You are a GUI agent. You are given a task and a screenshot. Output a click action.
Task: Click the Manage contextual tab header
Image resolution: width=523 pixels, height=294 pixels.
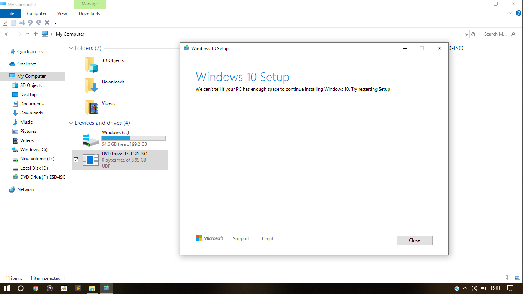click(90, 5)
